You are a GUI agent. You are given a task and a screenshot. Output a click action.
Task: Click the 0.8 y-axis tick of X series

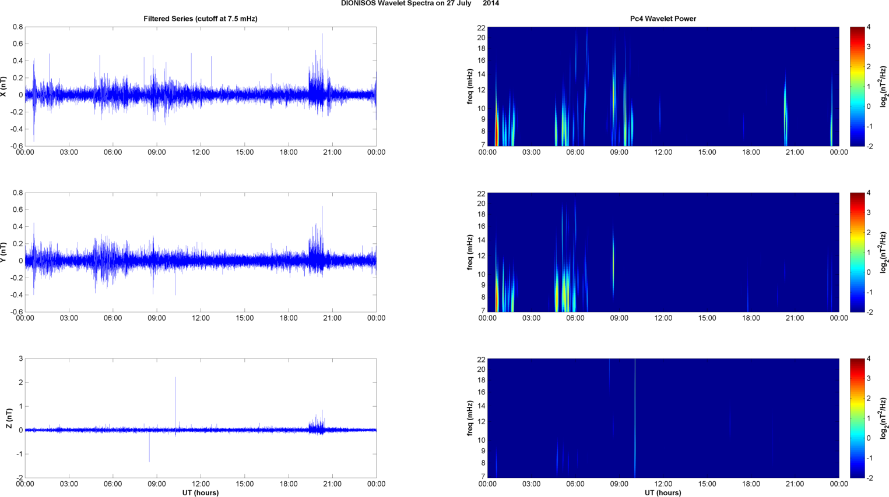click(x=18, y=27)
